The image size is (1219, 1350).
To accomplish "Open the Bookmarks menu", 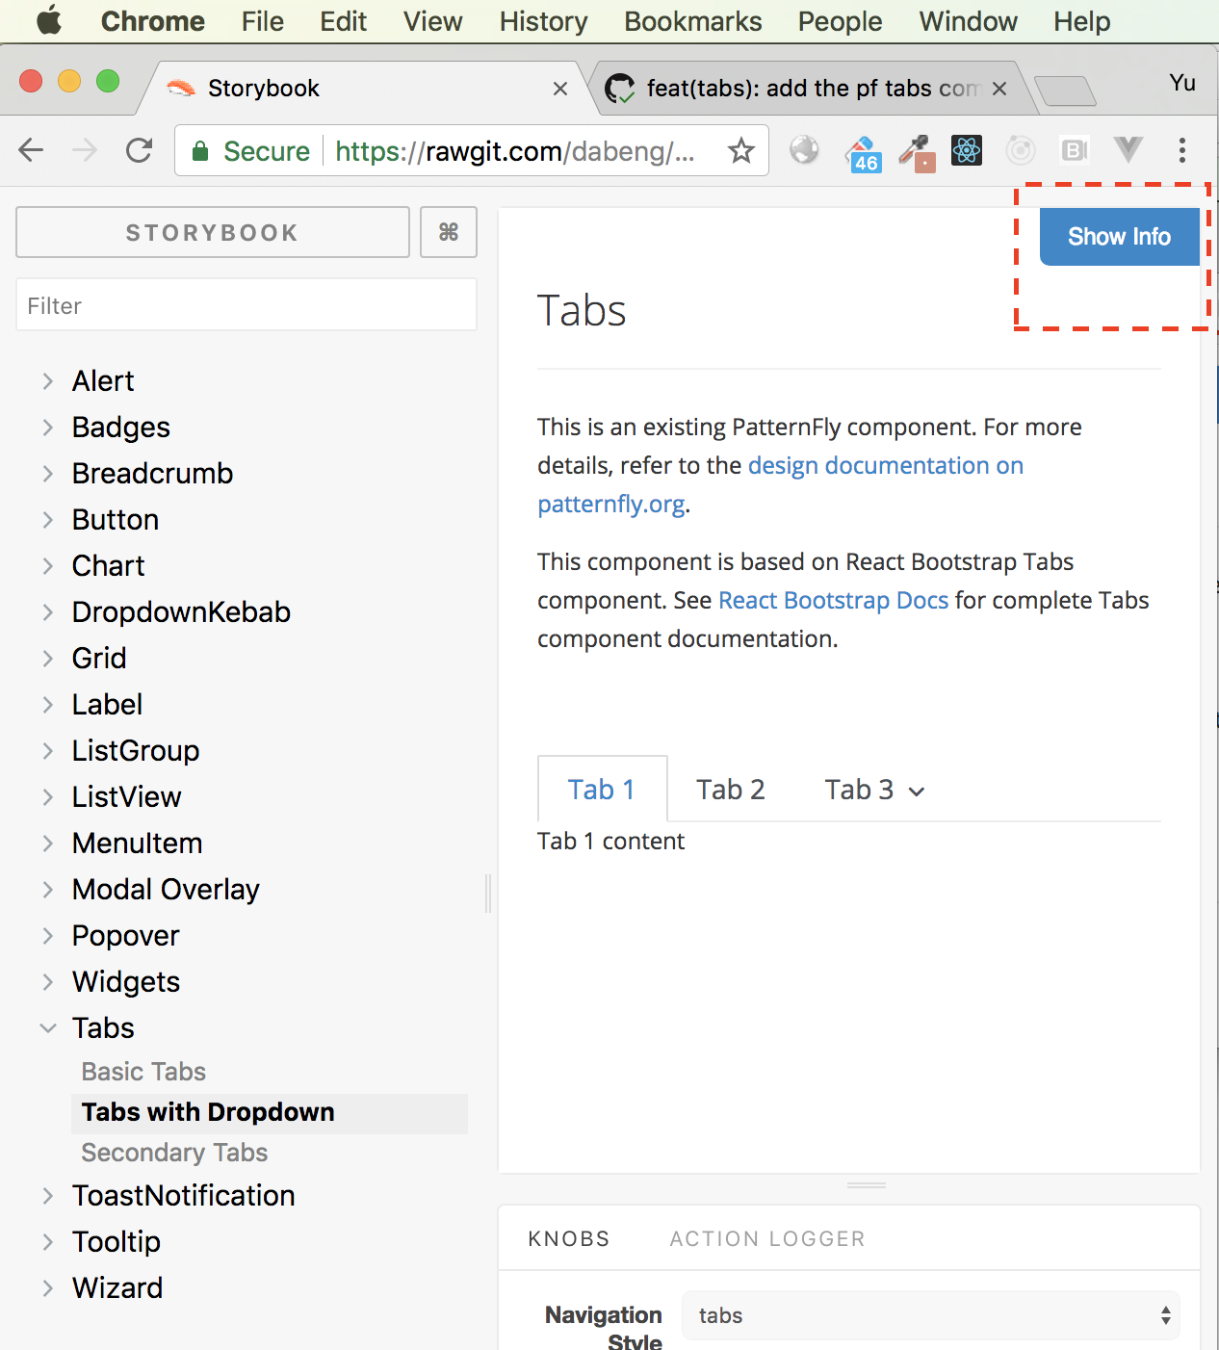I will point(693,21).
